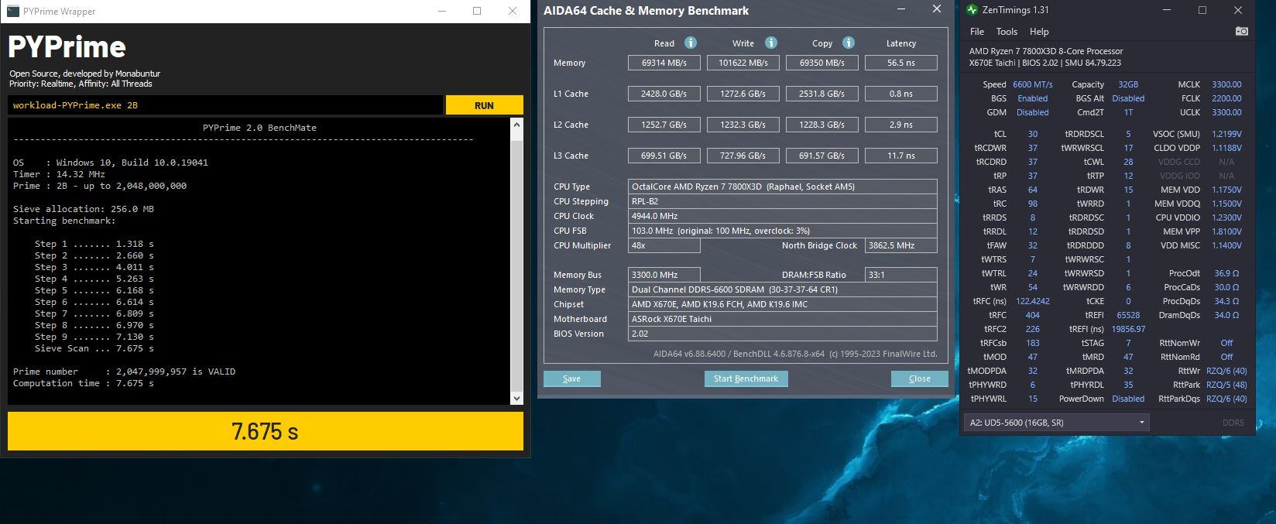Click the ProcOdt value 36.9 Ω
Viewport: 1276px width, 524px height.
(1226, 273)
